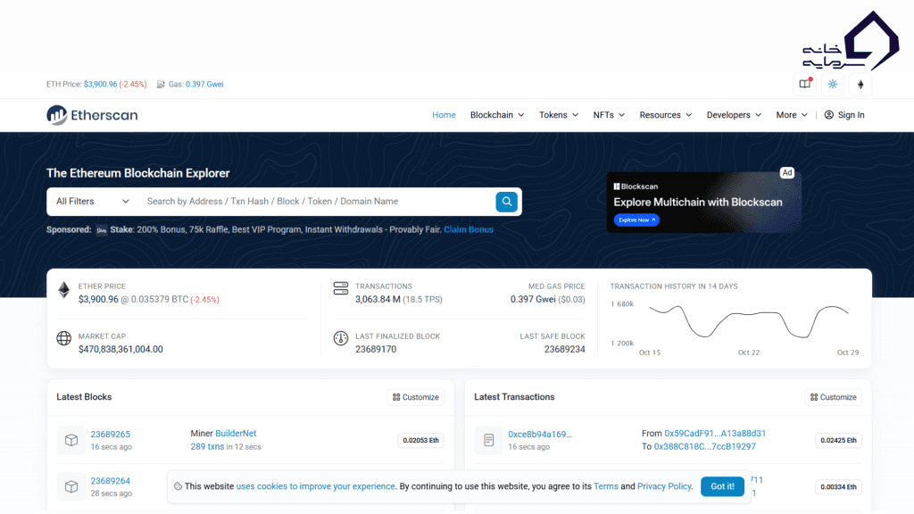Image resolution: width=914 pixels, height=514 pixels.
Task: Click the cube icon for block 23689265
Action: 71,440
